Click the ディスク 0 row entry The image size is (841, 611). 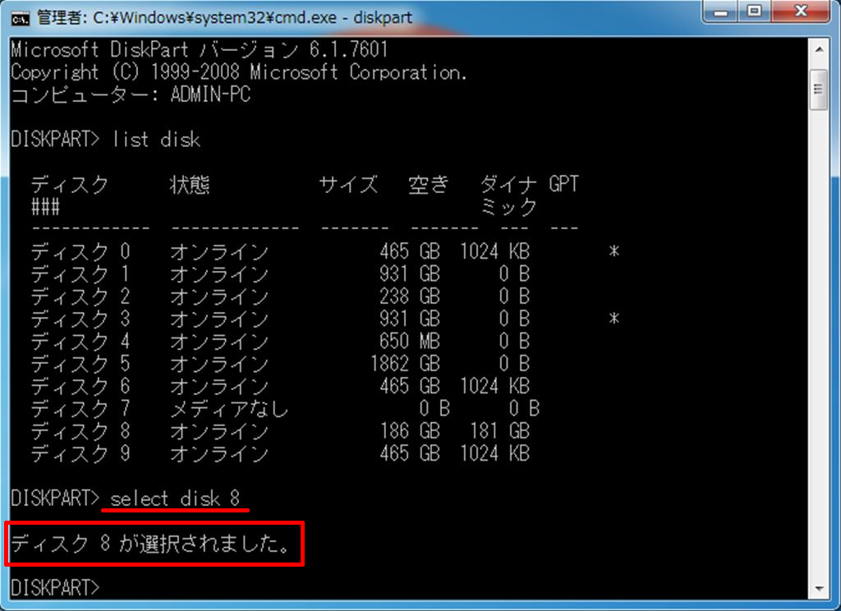(325, 251)
